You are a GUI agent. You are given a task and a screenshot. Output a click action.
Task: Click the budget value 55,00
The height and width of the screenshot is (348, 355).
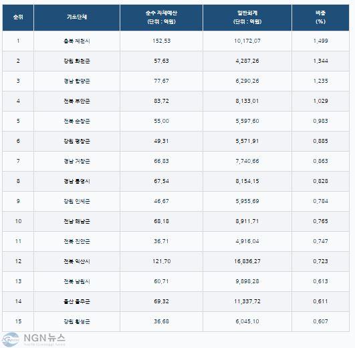161,121
